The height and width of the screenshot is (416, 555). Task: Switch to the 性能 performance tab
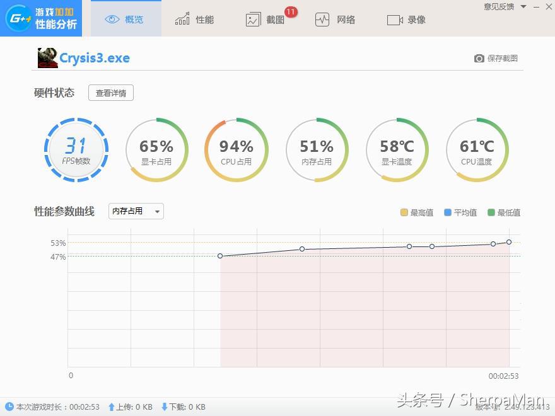pos(194,19)
